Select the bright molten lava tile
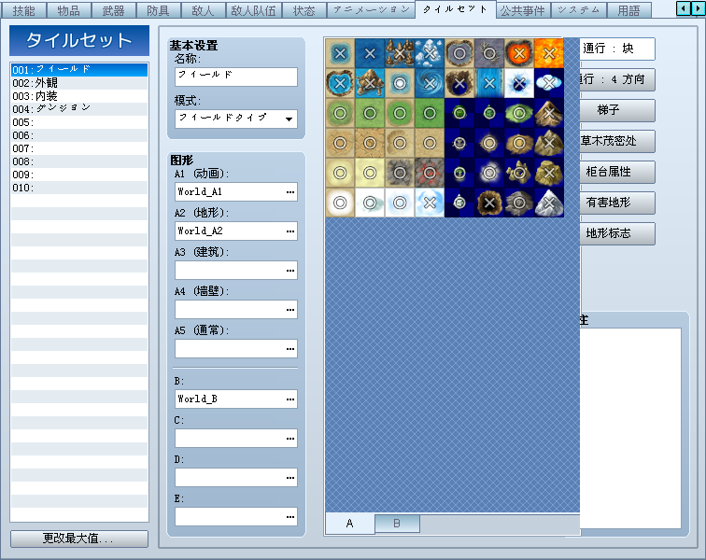Screen dimensions: 706x560 click(549, 53)
